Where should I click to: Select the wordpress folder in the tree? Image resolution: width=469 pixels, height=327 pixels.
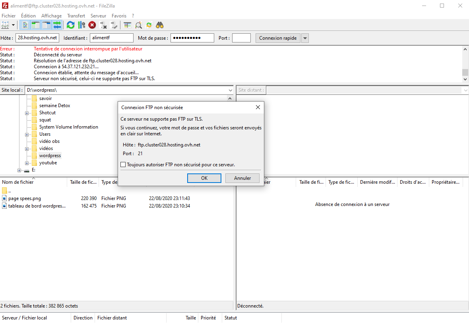tap(50, 156)
